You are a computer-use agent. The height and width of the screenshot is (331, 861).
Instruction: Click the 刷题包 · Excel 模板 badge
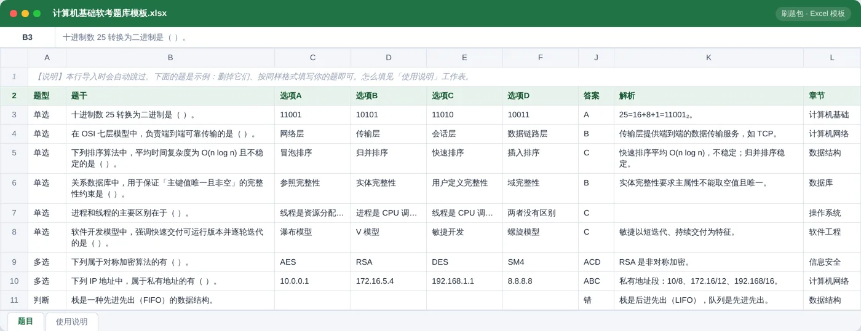point(813,14)
